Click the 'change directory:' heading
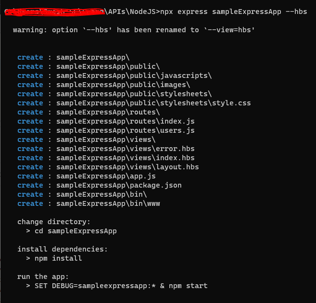 [x=54, y=222]
